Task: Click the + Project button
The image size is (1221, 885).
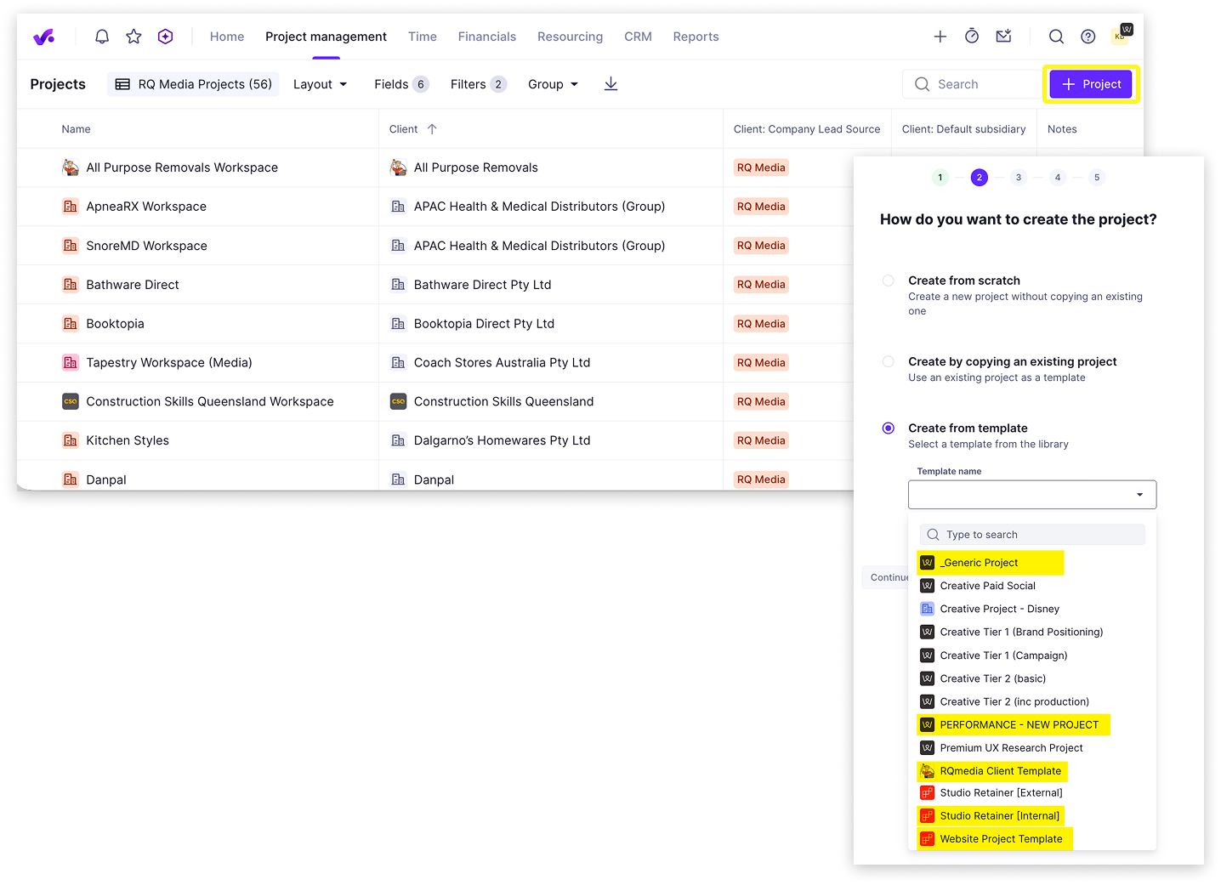Action: pyautogui.click(x=1091, y=84)
